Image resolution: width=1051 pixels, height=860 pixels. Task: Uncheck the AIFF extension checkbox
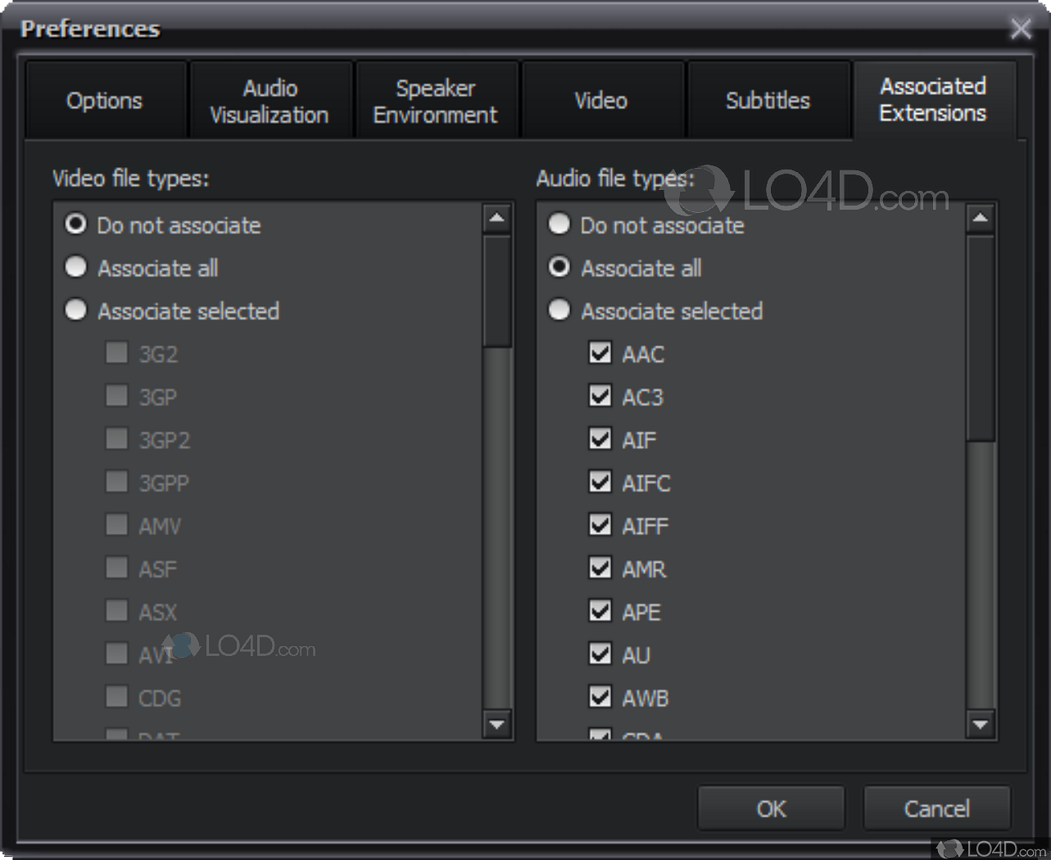tap(600, 524)
